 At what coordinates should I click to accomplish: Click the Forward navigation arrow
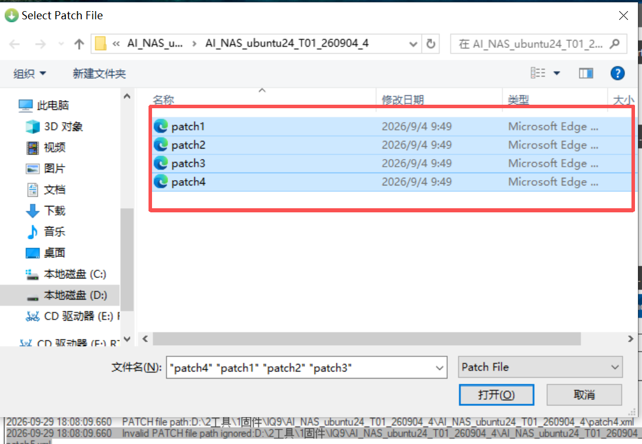pos(40,44)
